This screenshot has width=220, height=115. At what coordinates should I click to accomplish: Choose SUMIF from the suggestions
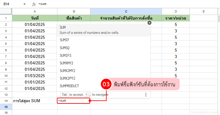click(104, 40)
